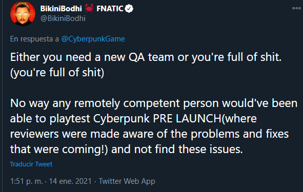Click the 1:51 p. m. timestamp
This screenshot has height=192, width=303.
coord(27,181)
